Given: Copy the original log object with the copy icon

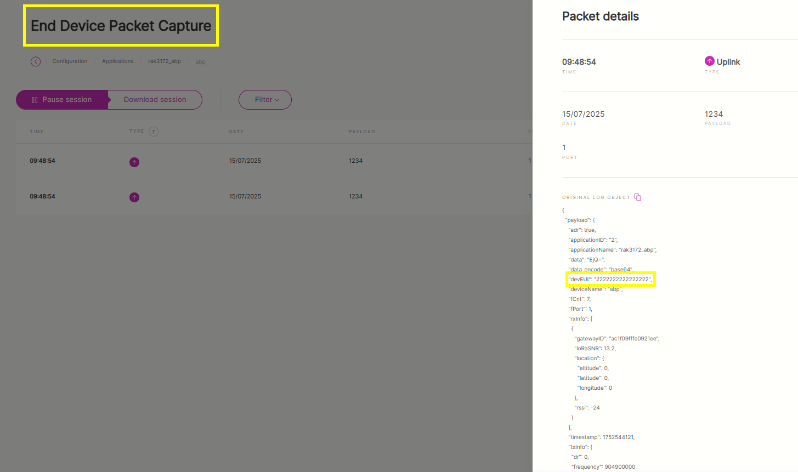Looking at the screenshot, I should [638, 197].
